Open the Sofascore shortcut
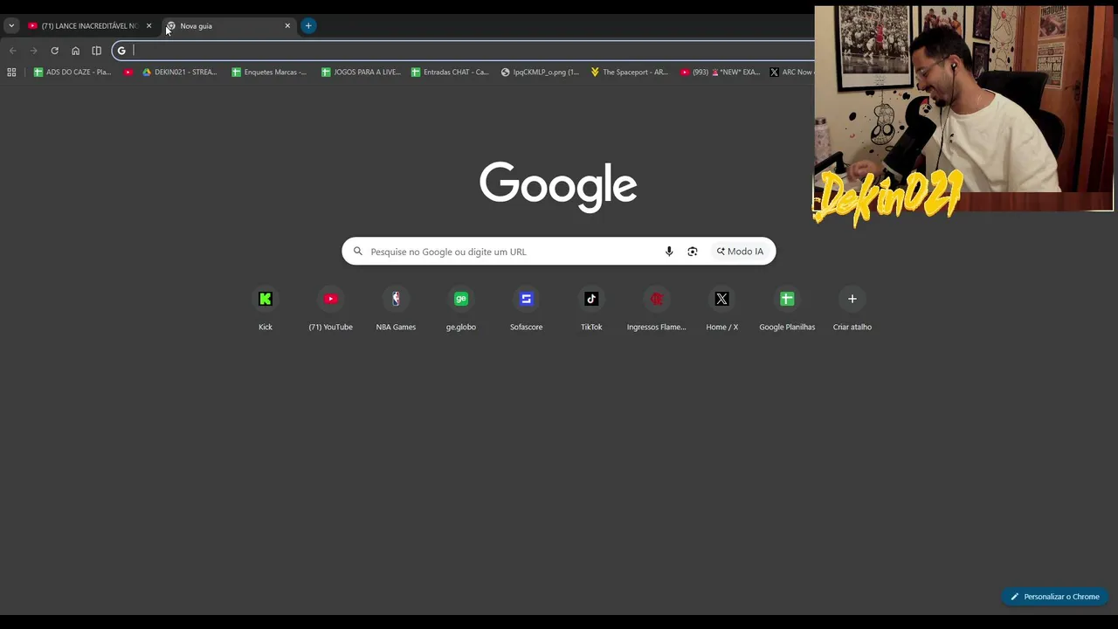The width and height of the screenshot is (1118, 629). pyautogui.click(x=526, y=309)
